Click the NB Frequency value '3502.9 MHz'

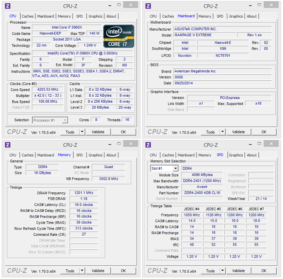[109, 179]
